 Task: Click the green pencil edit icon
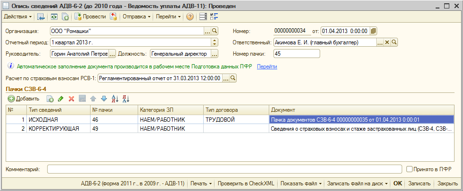click(x=61, y=99)
